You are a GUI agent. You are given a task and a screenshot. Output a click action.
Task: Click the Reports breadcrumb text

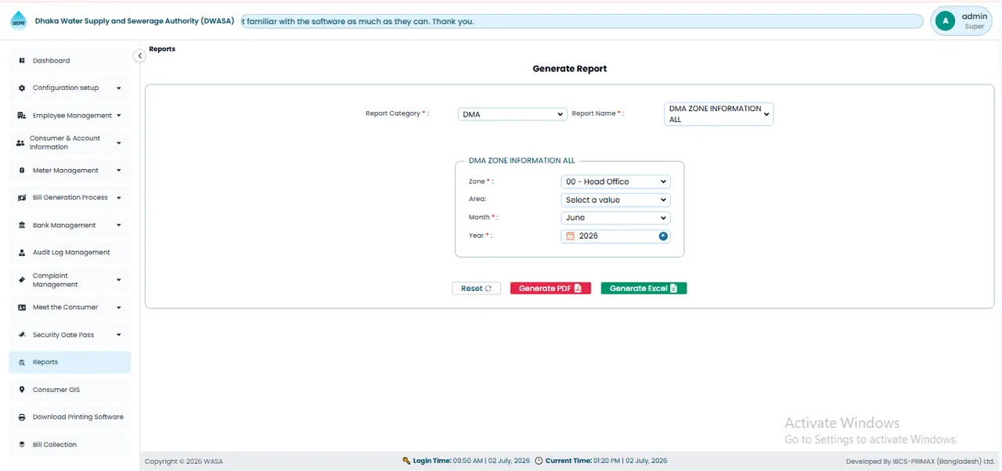tap(162, 49)
